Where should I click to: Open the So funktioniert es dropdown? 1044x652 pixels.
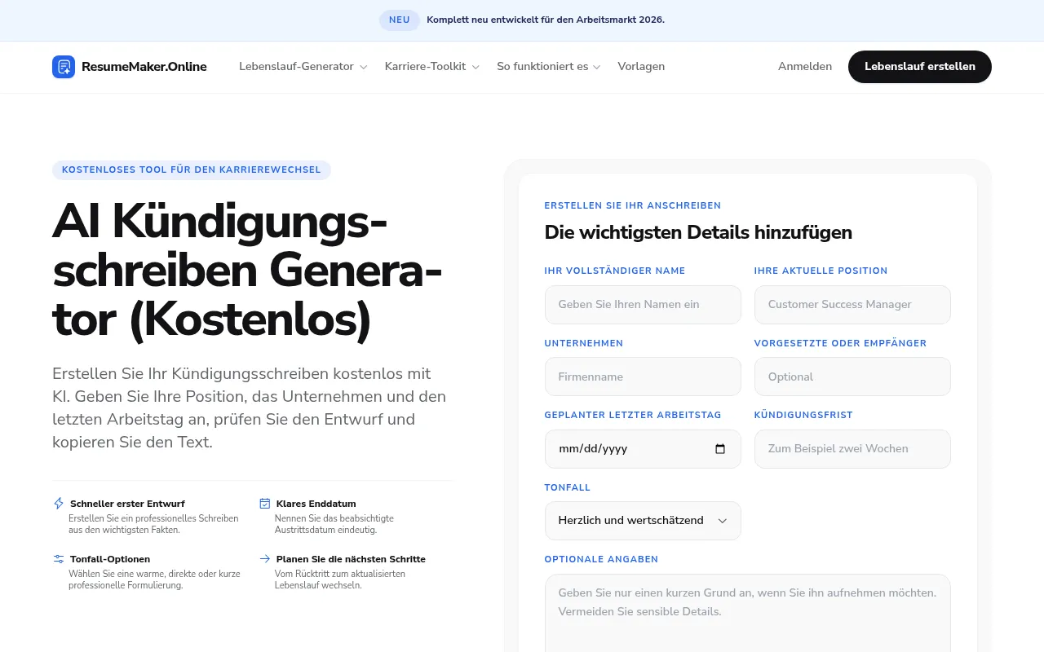(548, 67)
